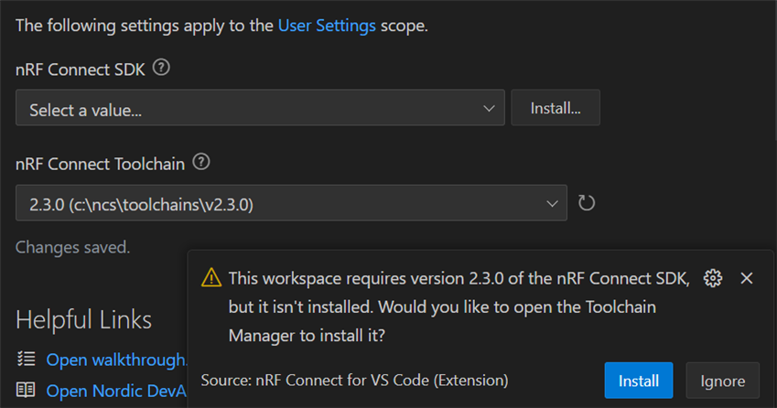Click the 'nRF Connect SDK' label
The image size is (777, 408).
tap(81, 70)
